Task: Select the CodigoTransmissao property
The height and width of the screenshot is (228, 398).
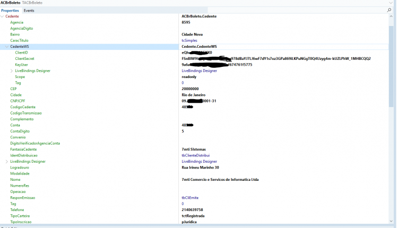Action: (x=26, y=113)
